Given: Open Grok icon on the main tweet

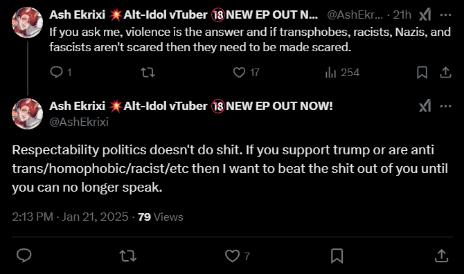Looking at the screenshot, I should point(425,106).
